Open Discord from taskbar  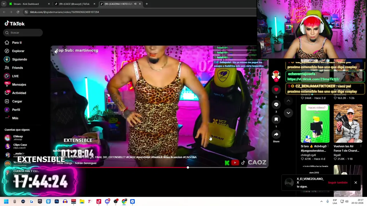click(x=107, y=201)
